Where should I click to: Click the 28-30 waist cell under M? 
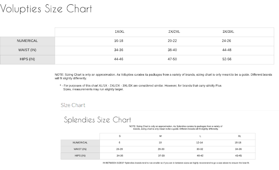161,149
